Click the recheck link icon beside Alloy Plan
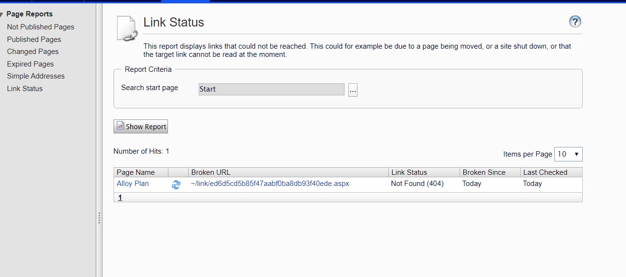 click(x=176, y=185)
